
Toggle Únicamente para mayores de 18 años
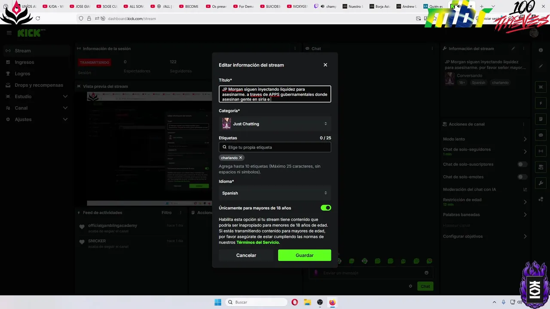tap(326, 208)
